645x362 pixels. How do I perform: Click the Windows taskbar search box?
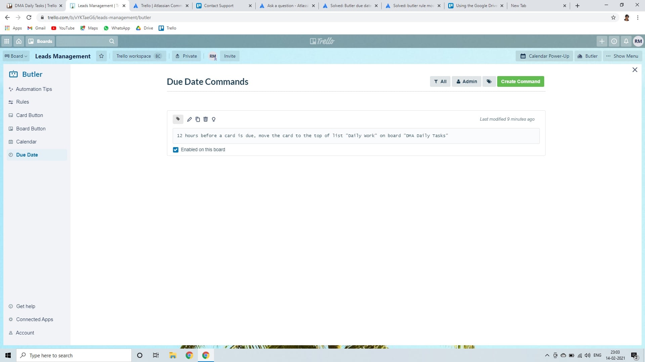pyautogui.click(x=74, y=355)
